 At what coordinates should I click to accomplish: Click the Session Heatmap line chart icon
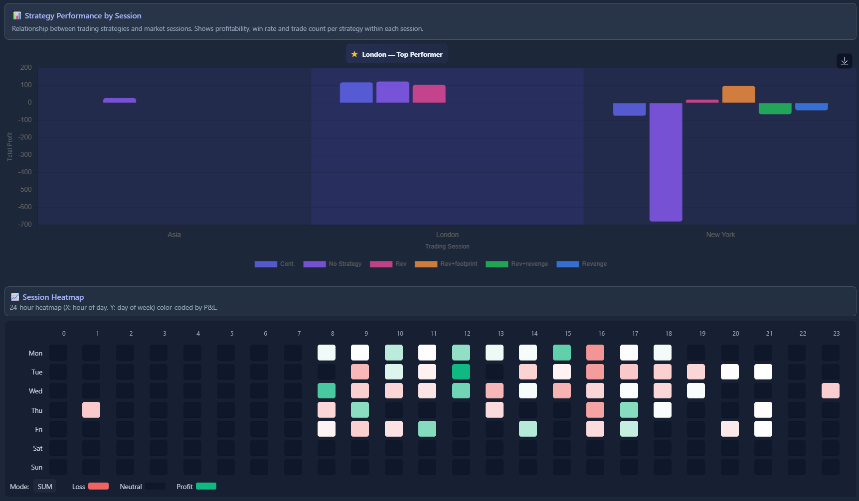(x=15, y=297)
